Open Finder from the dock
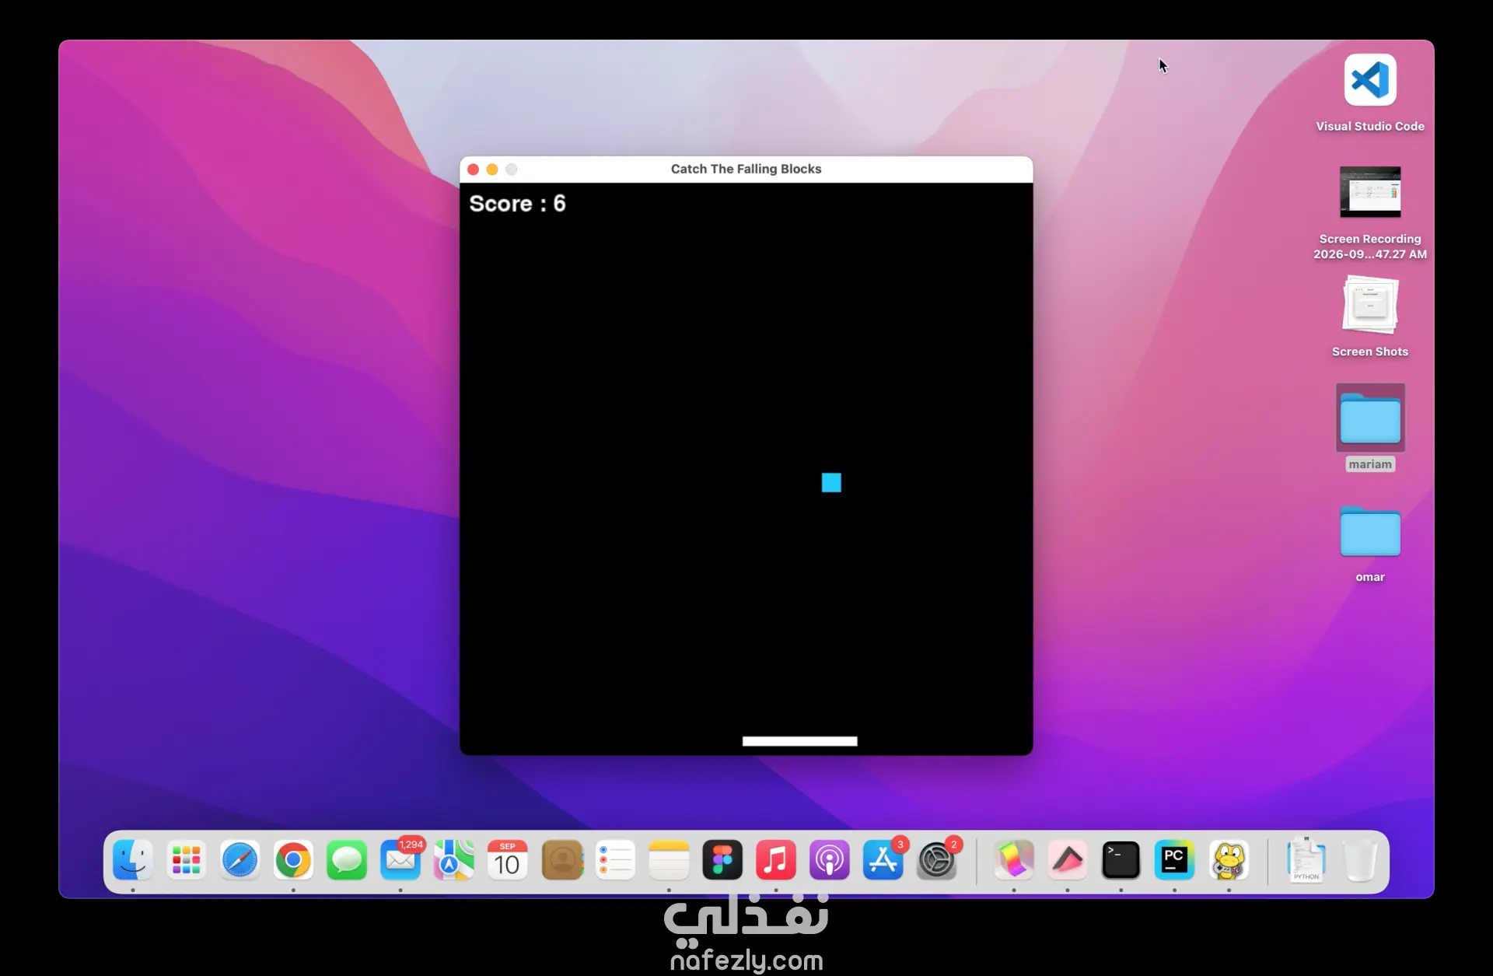1493x976 pixels. point(133,860)
